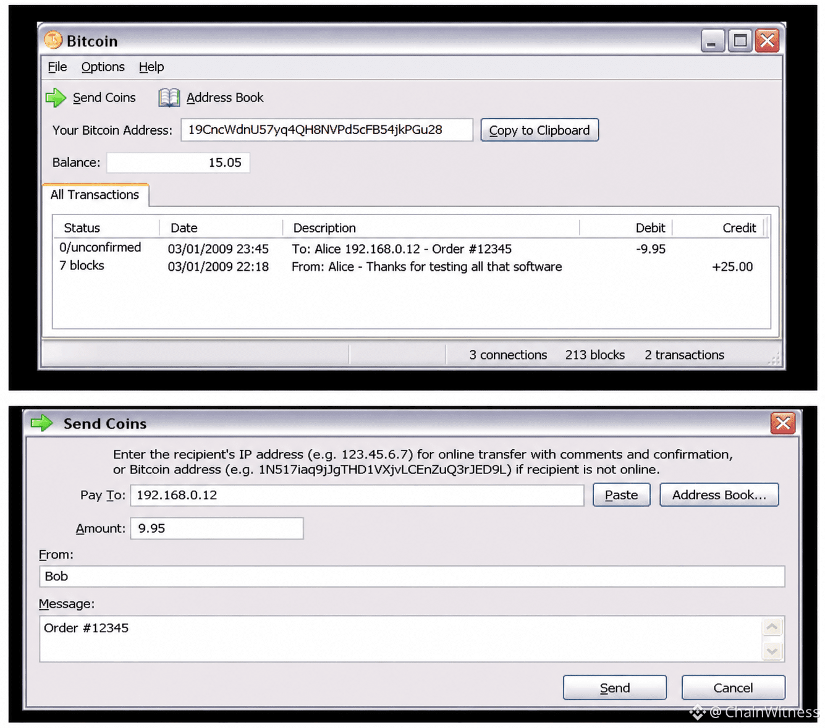Click green arrow icon in Send Coins title
The width and height of the screenshot is (825, 728).
42,423
